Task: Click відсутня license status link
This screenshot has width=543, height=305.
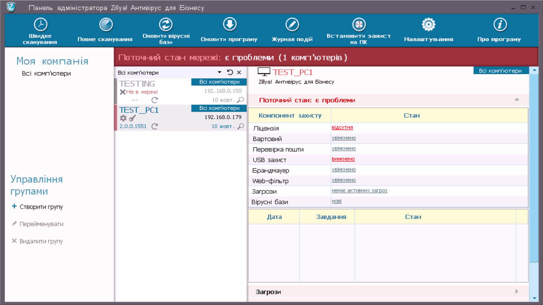Action: click(342, 127)
